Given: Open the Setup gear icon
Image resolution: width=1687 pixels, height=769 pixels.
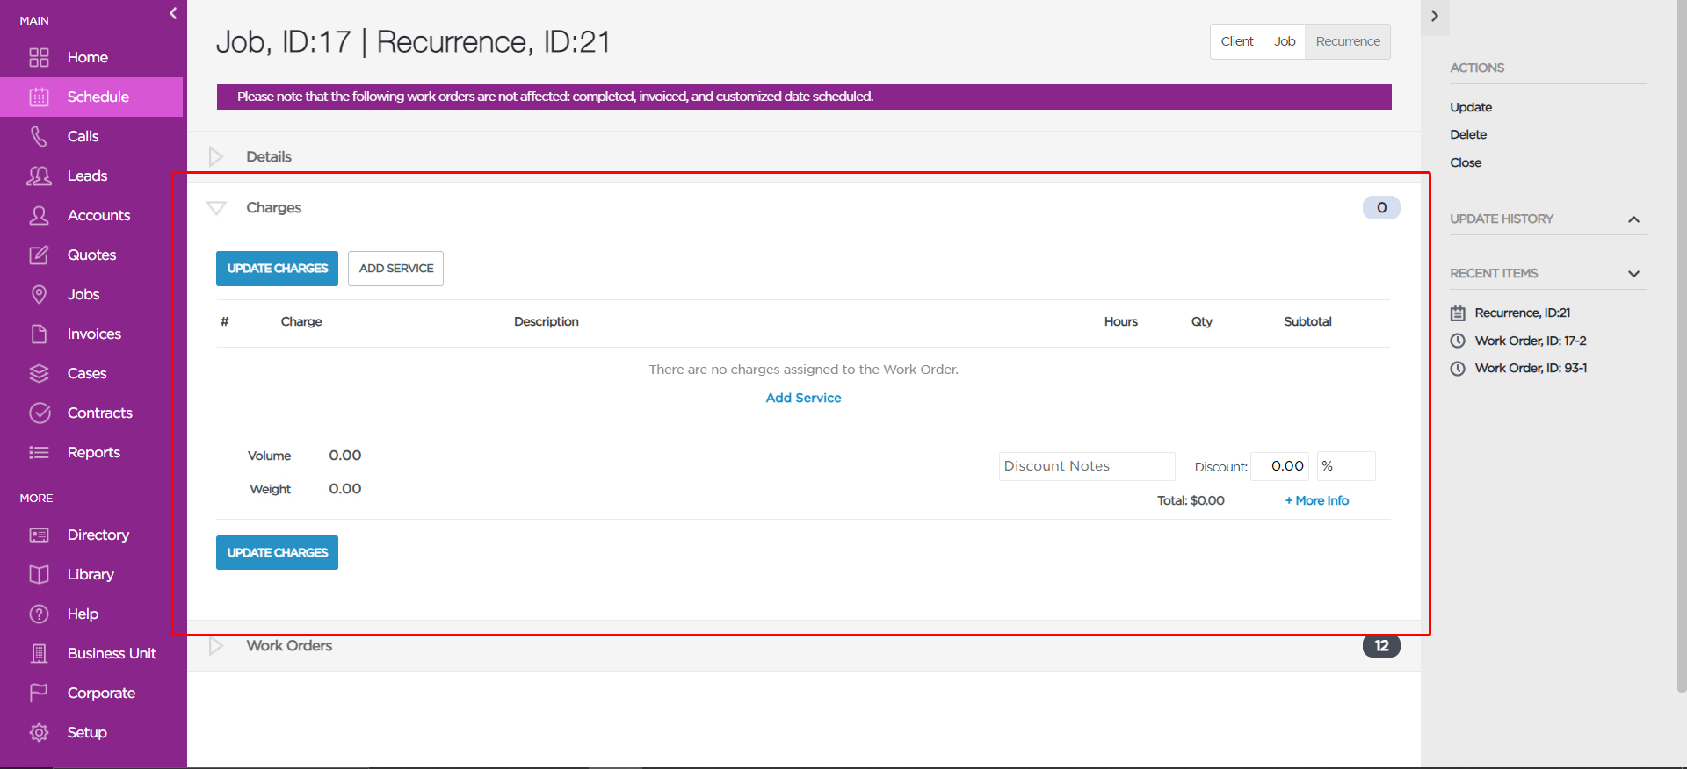Looking at the screenshot, I should pyautogui.click(x=39, y=732).
